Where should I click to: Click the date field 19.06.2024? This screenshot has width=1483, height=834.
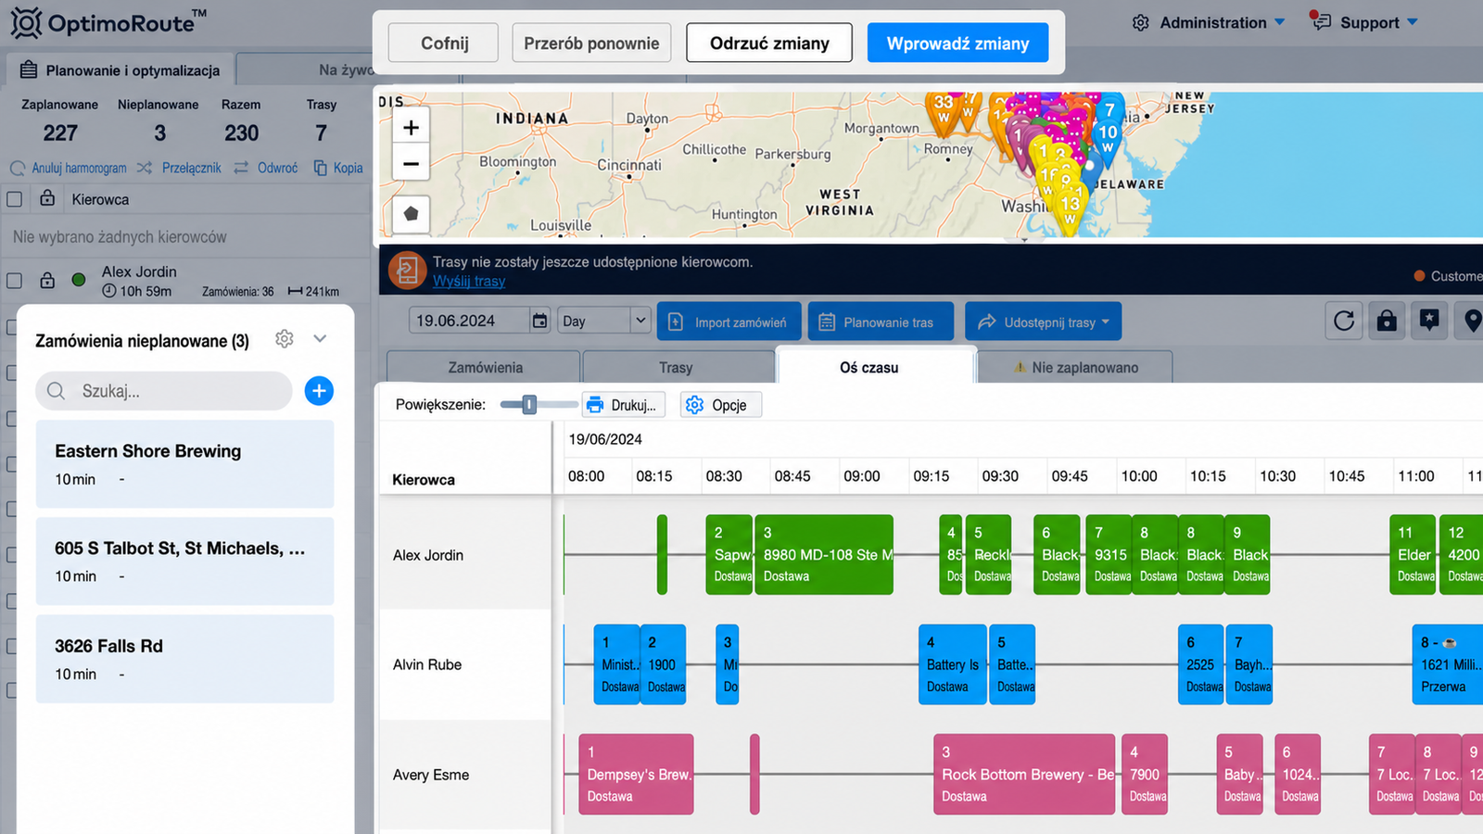[x=468, y=321]
